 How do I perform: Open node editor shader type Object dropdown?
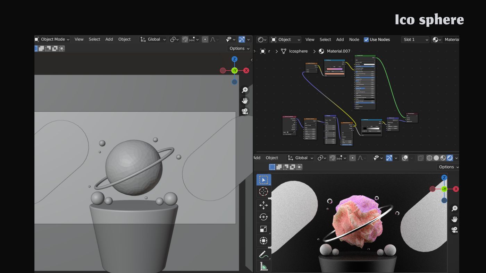click(286, 39)
